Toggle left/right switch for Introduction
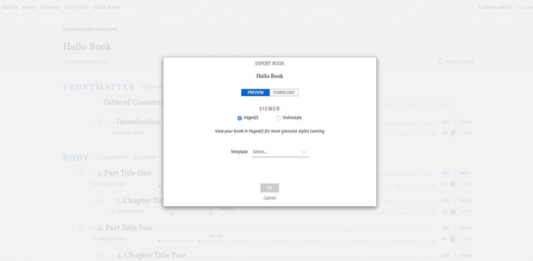The width and height of the screenshot is (533, 261). [455, 133]
